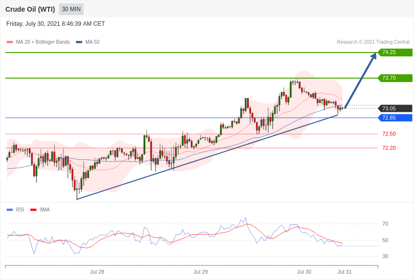Click the 72.85 pivot price tag
Image resolution: width=414 pixels, height=280 pixels.
pyautogui.click(x=395, y=118)
